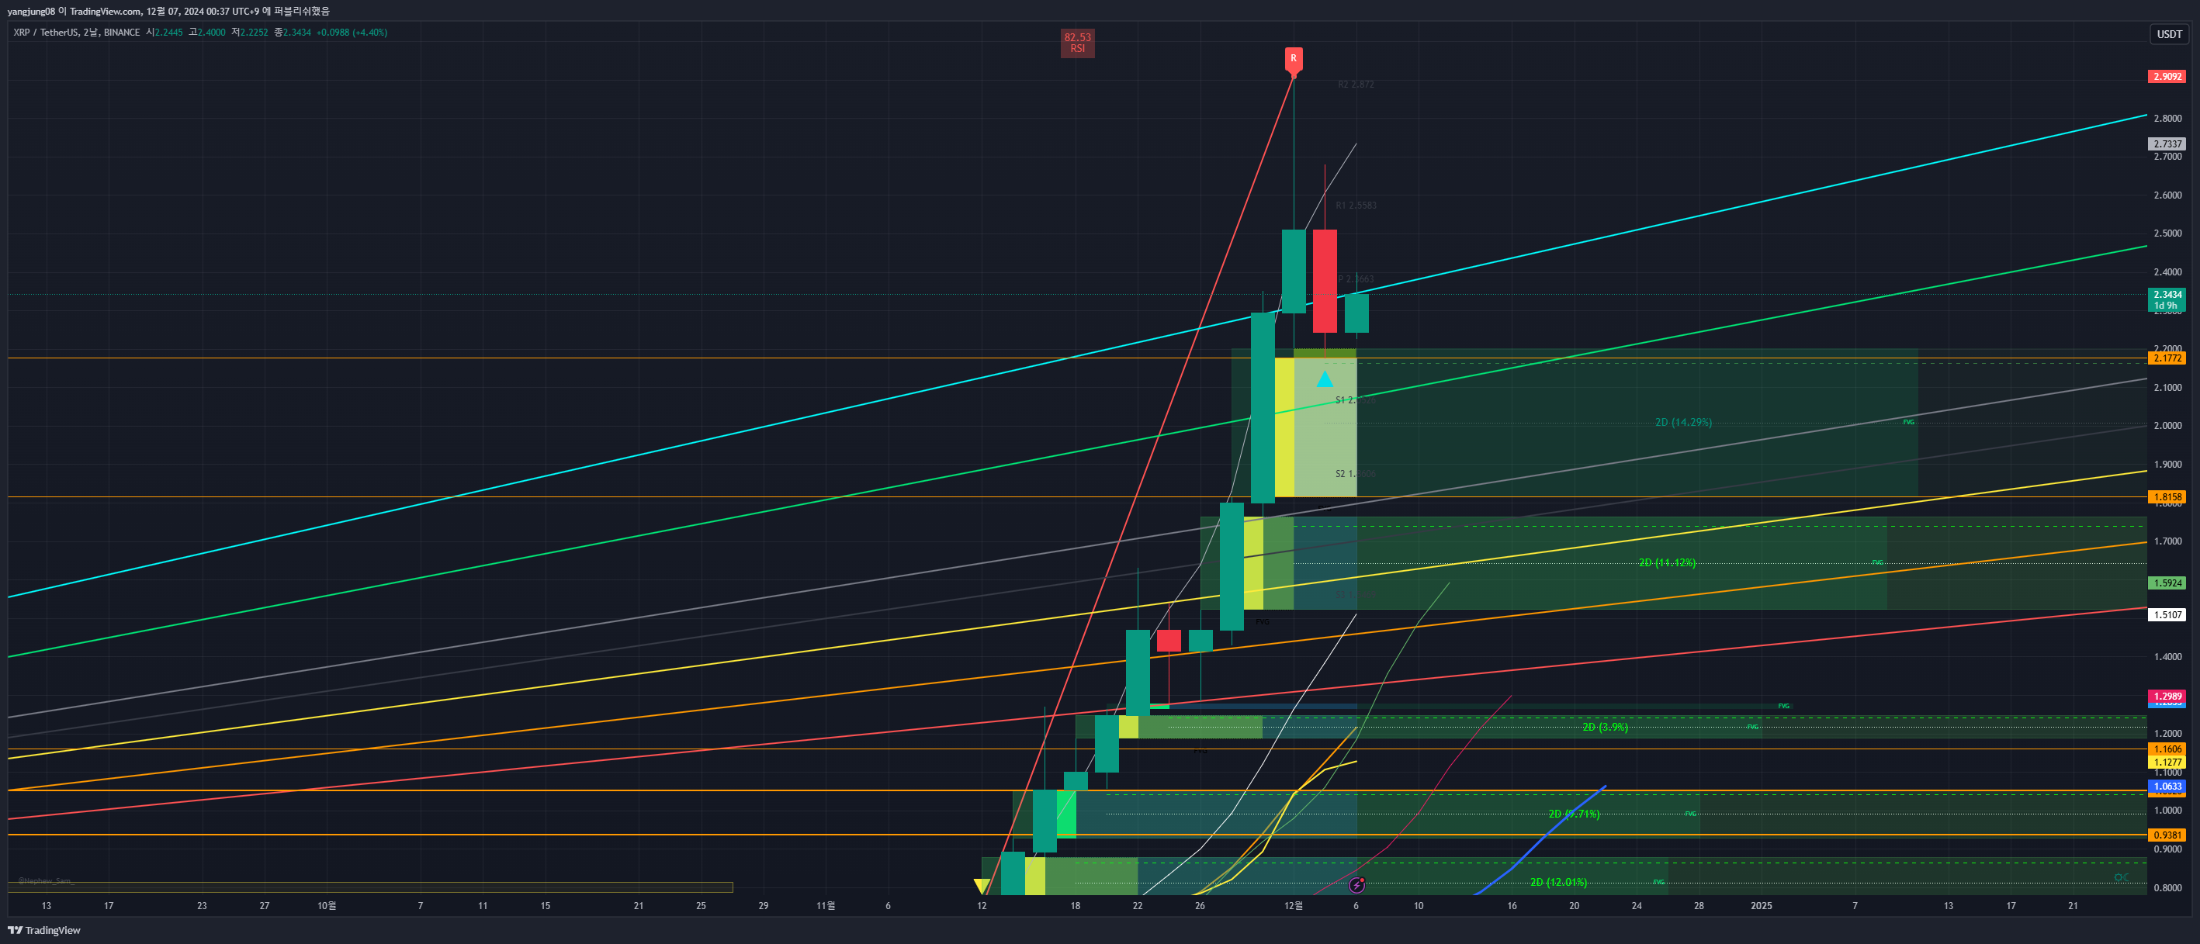
Task: Click the green 1.5924 price label
Action: click(x=2167, y=583)
